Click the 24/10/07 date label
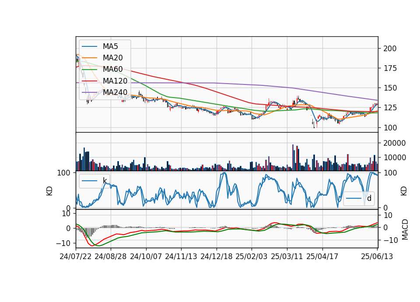Viewport: 420px width, 302px height. point(146,256)
